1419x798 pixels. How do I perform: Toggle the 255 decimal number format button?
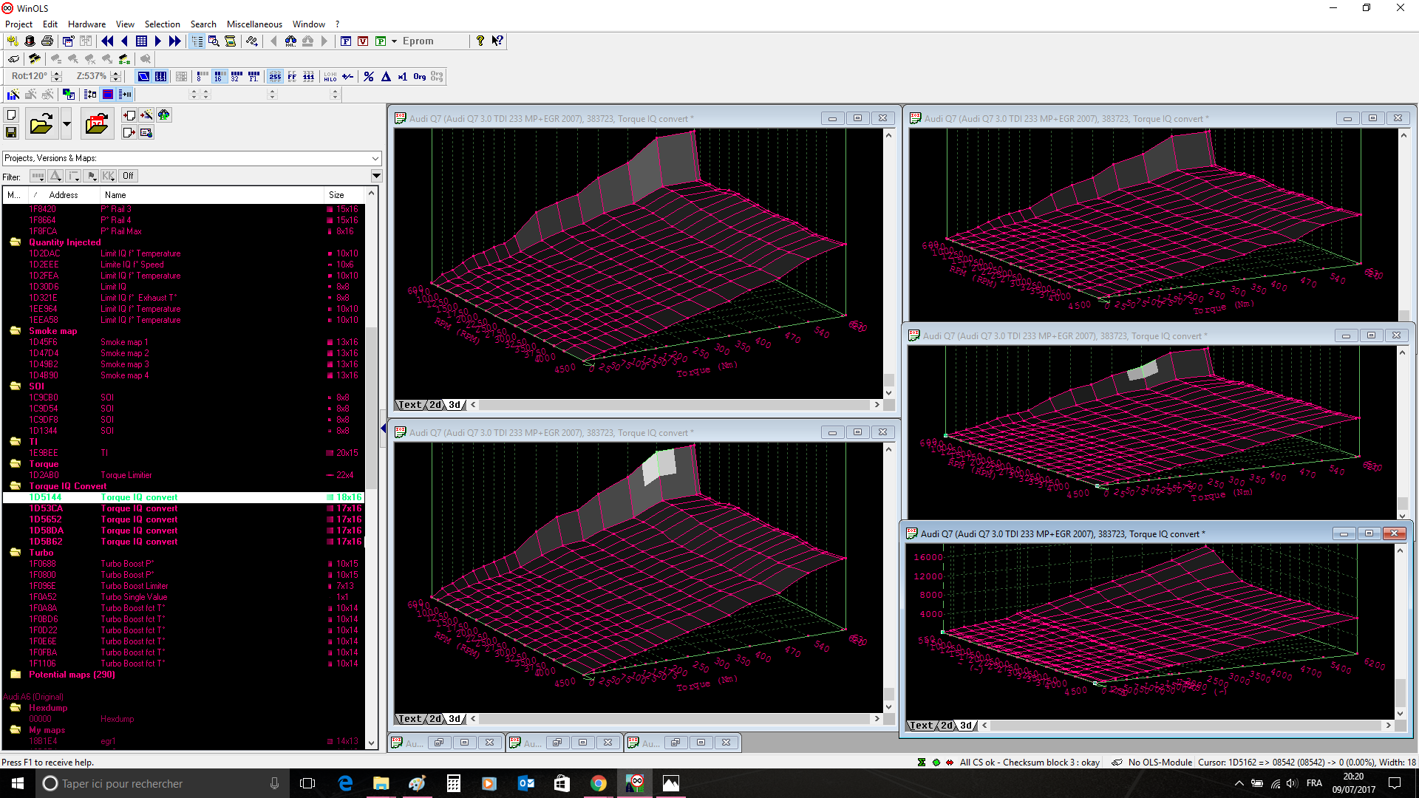[x=275, y=76]
